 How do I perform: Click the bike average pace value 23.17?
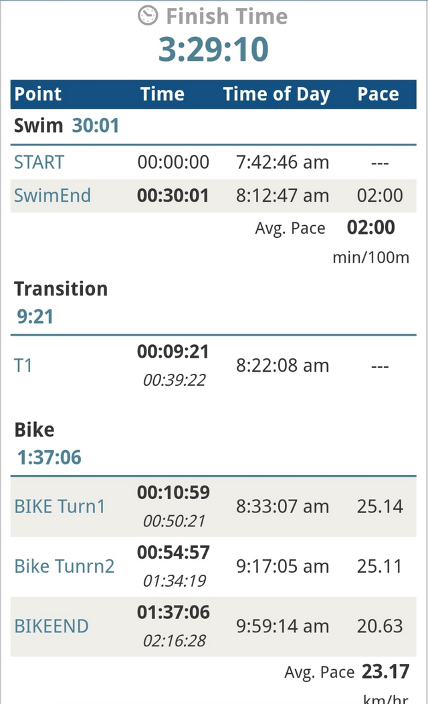click(385, 671)
